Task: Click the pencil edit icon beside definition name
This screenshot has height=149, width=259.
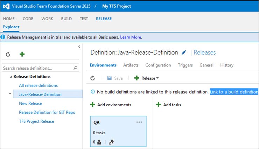Action: [x=184, y=53]
